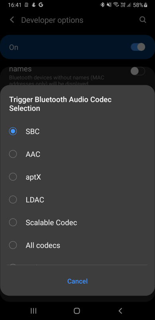155x320 pixels.
Task: Tap the back arrow beside Developer options
Action: click(x=12, y=20)
